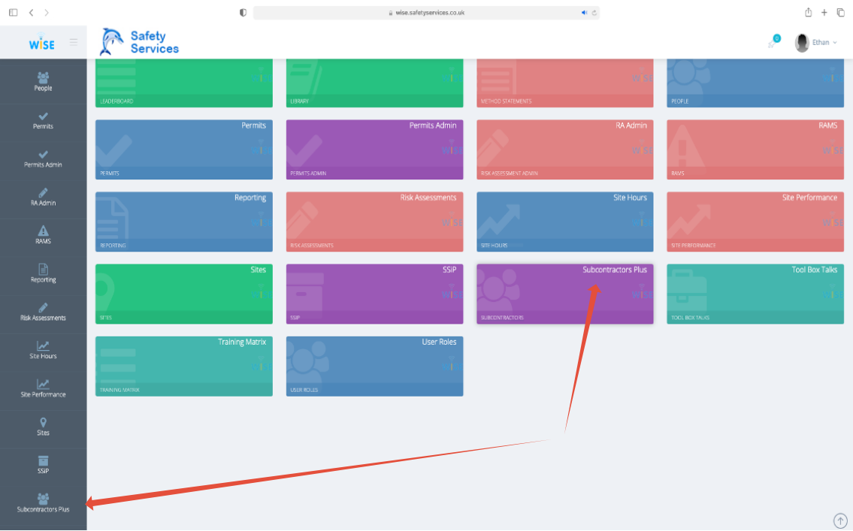
Task: Go forward in browser history
Action: click(47, 13)
